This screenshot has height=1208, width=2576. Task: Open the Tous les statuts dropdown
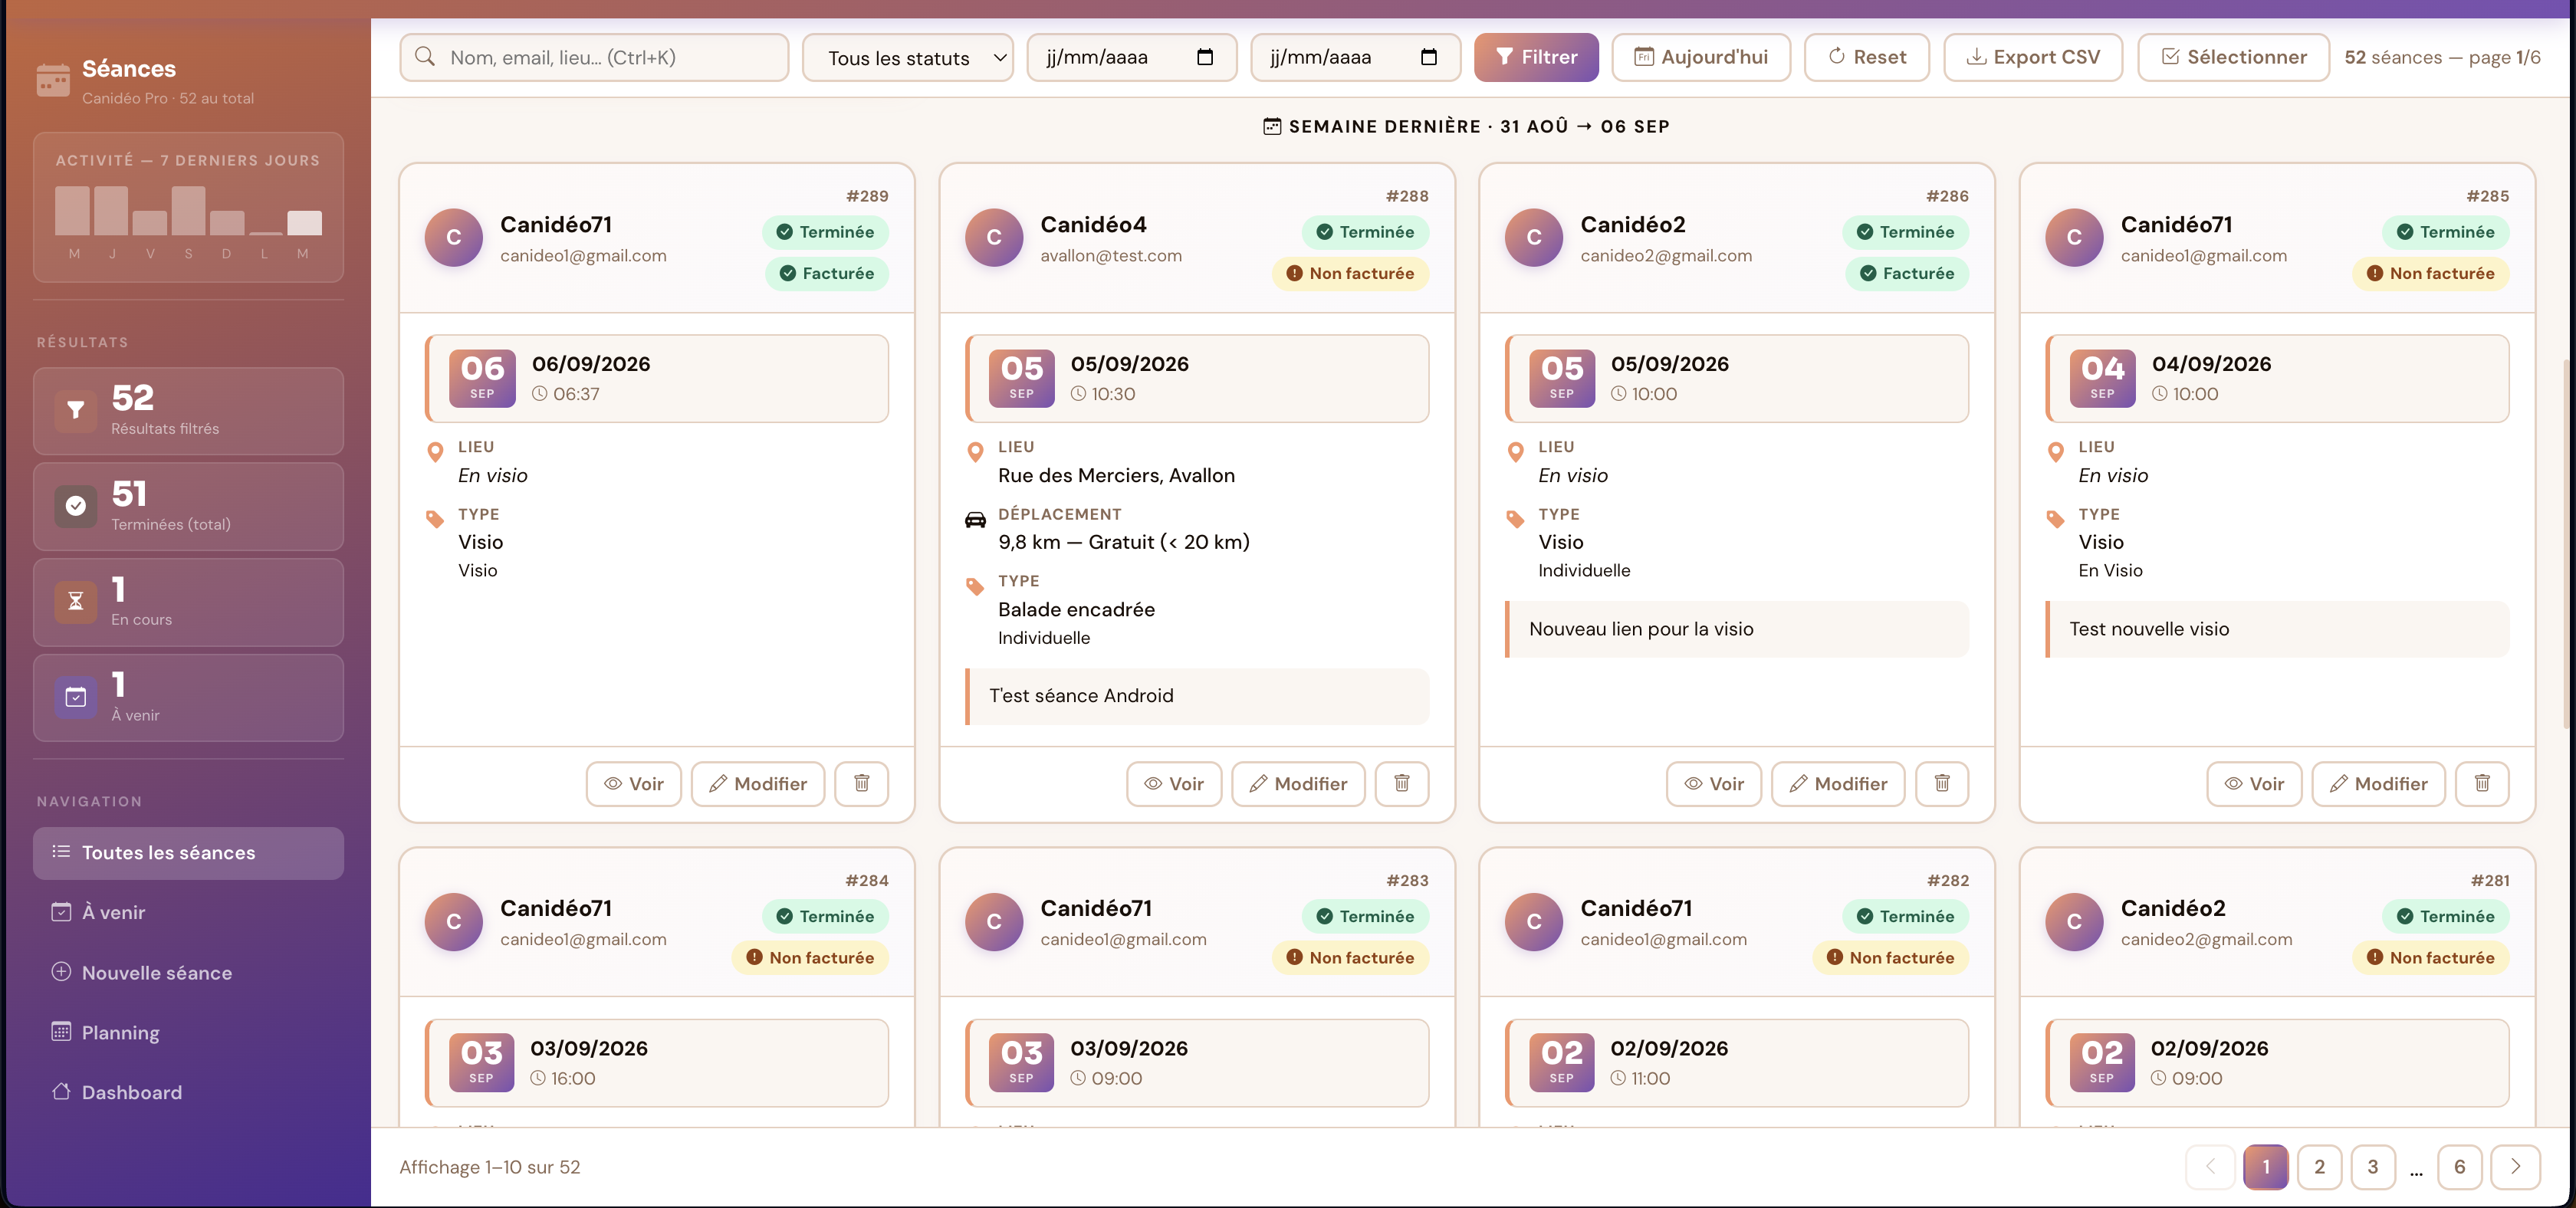908,58
